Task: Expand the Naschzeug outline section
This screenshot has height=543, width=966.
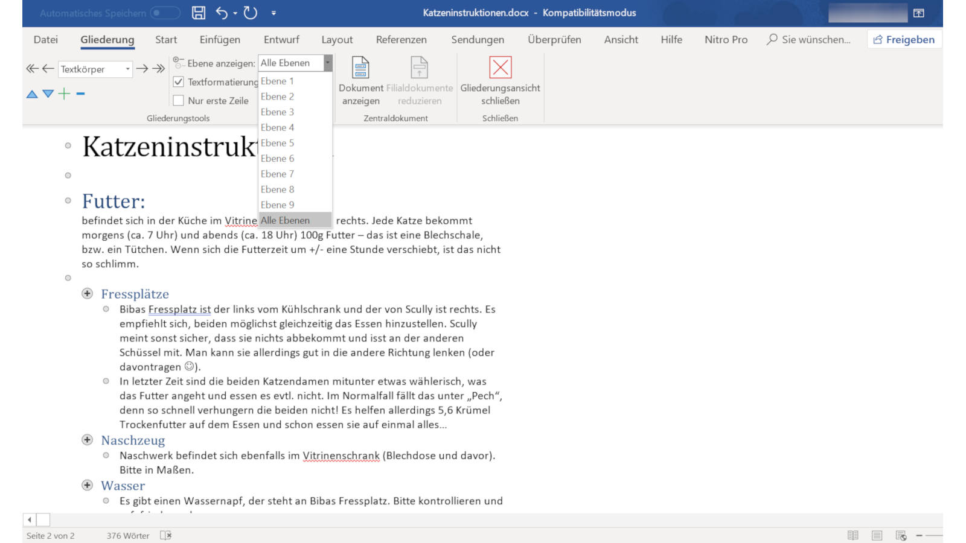Action: coord(88,440)
